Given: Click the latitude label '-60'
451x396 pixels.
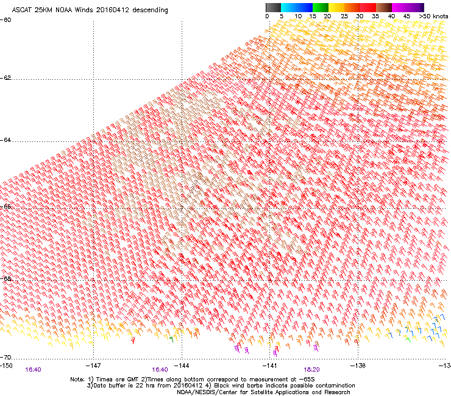Looking at the screenshot, I should coord(5,20).
